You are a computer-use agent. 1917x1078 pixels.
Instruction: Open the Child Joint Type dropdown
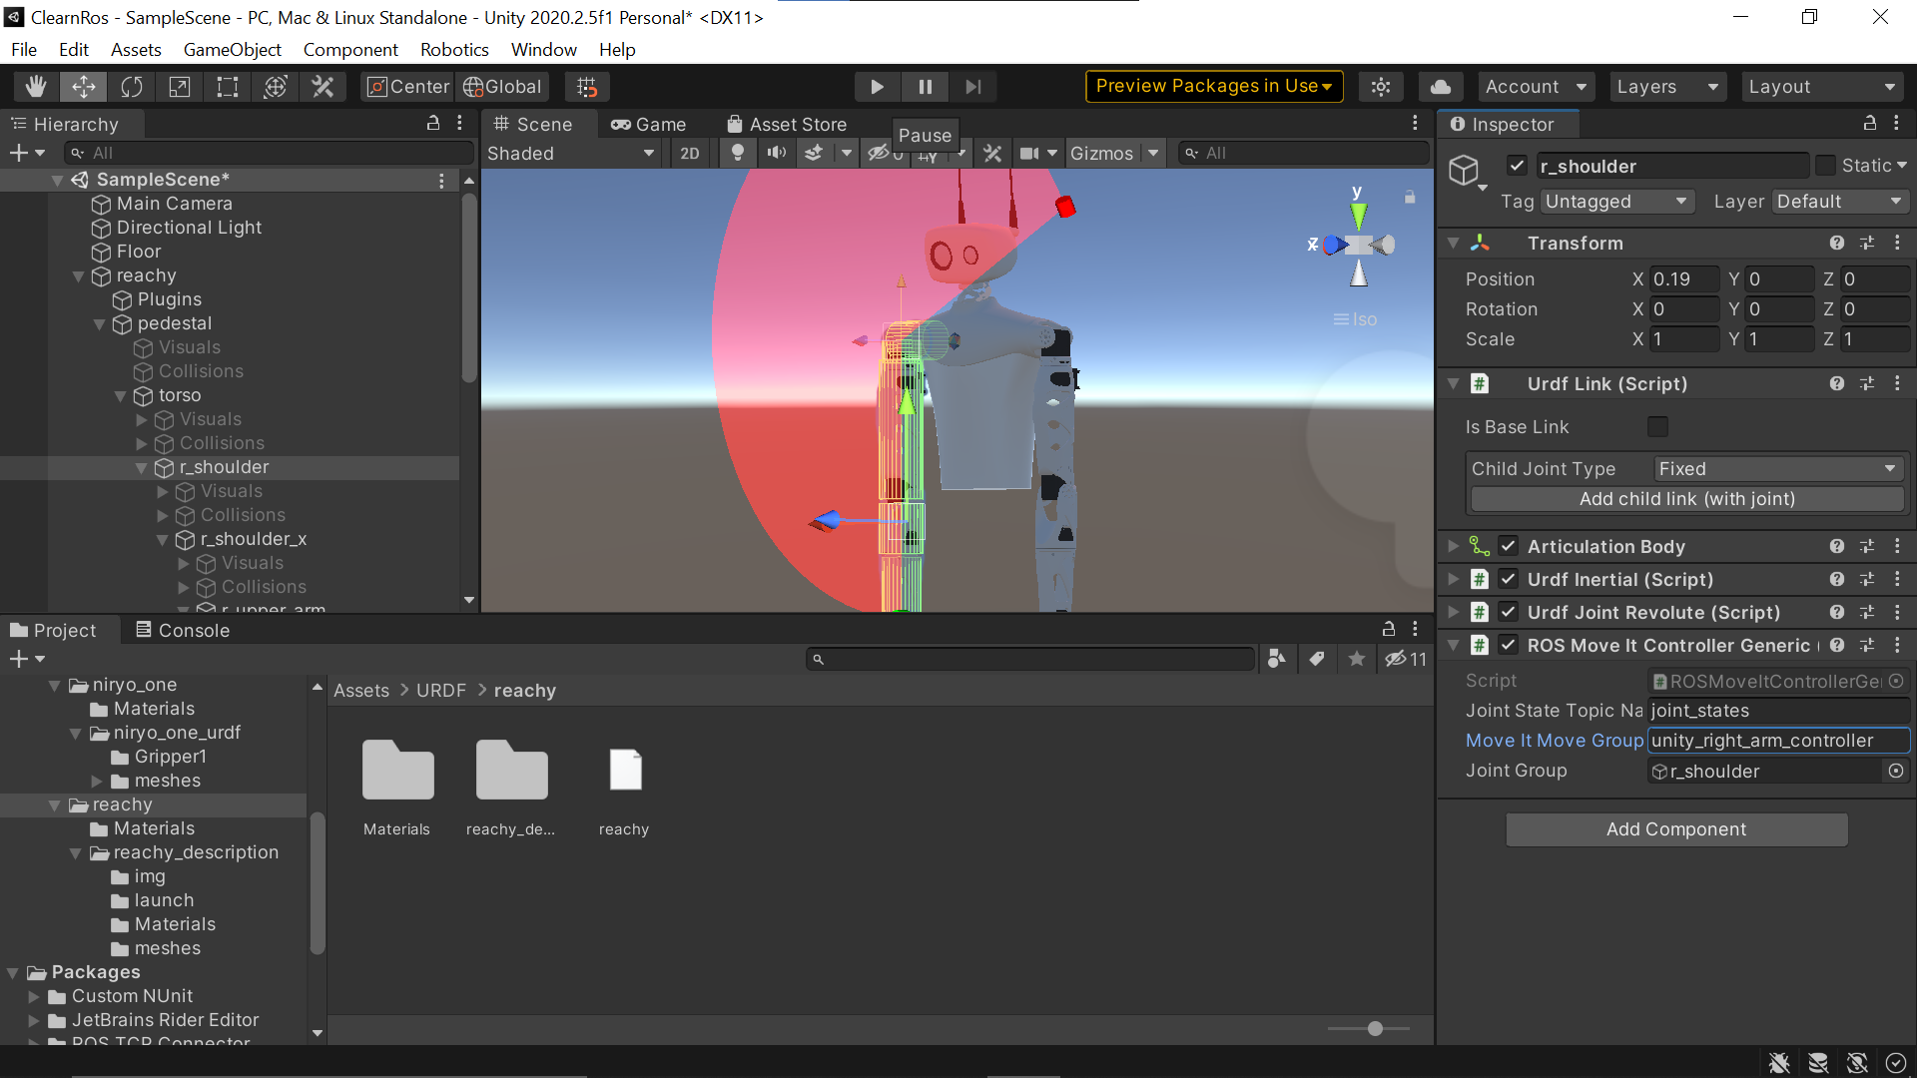(x=1778, y=468)
